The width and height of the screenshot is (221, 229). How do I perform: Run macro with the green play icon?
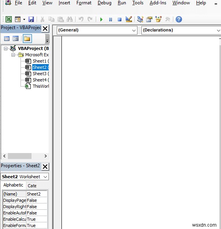tap(101, 19)
